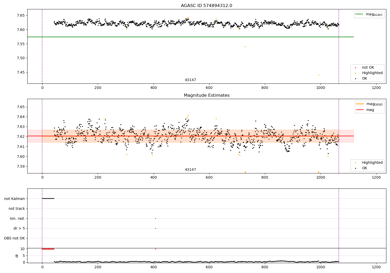
Task: Click the 'not Kalman' axis label
Action: click(15, 199)
